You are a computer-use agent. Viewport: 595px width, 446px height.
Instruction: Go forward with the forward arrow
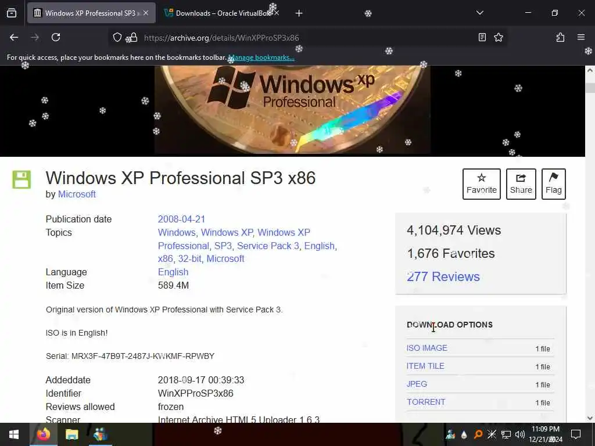(x=35, y=37)
